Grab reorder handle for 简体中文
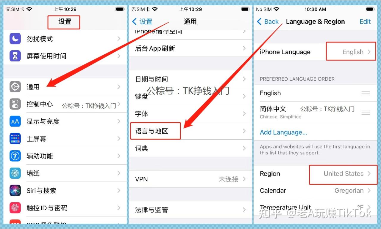The height and width of the screenshot is (229, 381). tap(366, 113)
